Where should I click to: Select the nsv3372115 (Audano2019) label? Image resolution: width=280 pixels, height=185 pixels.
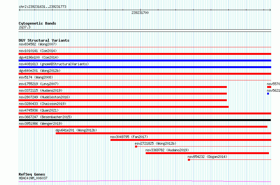point(41,90)
